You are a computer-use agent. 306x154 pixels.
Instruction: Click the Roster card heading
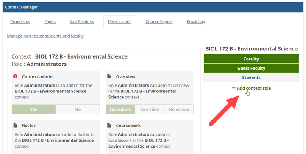point(29,126)
